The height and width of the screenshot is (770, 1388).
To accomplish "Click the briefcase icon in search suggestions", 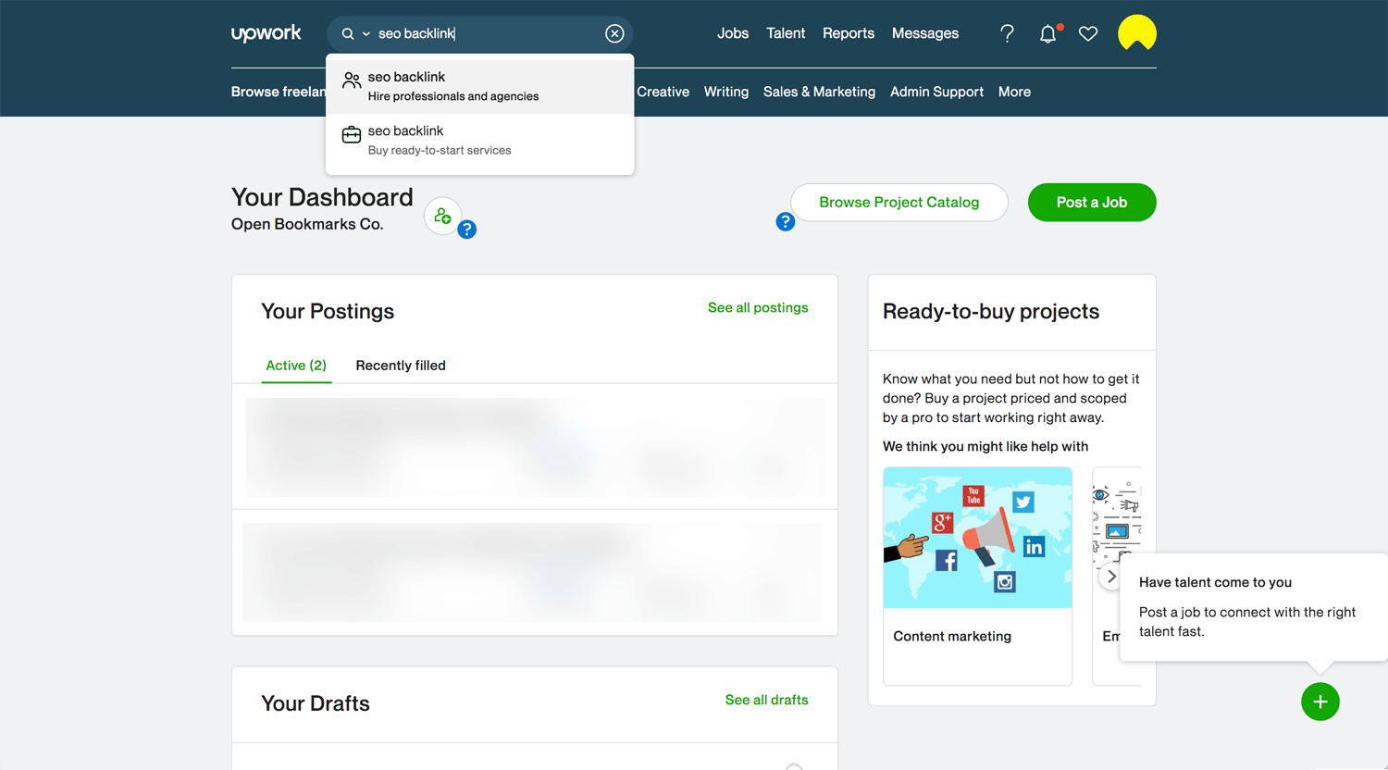I will tap(352, 134).
